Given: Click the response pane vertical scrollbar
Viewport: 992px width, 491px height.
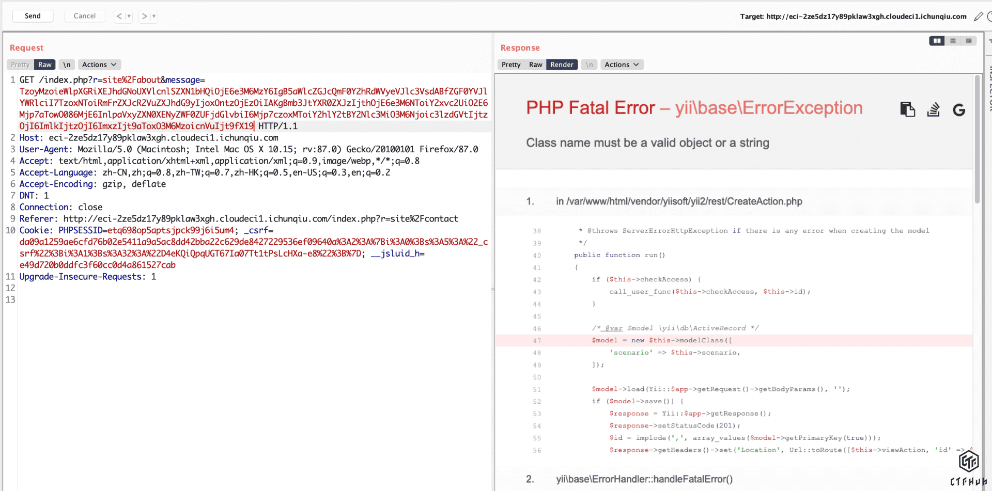Looking at the screenshot, I should point(977,139).
